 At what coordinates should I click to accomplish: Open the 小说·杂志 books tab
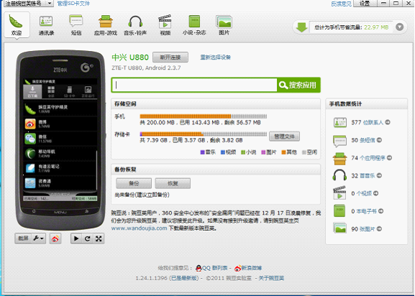[x=194, y=25]
